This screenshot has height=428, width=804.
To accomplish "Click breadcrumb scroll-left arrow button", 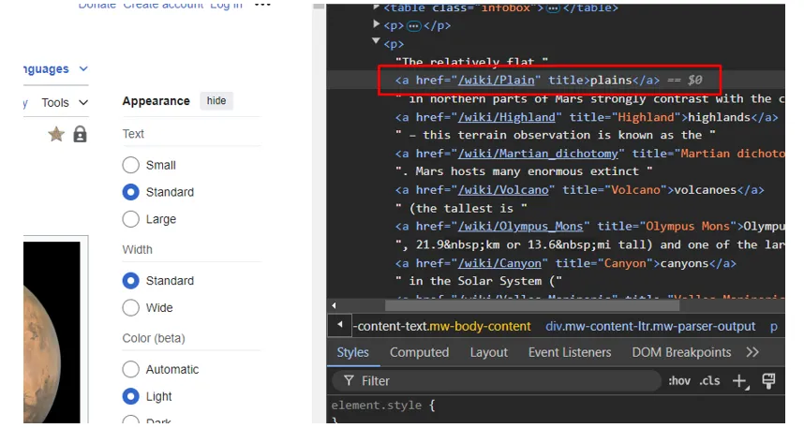I will tap(339, 325).
